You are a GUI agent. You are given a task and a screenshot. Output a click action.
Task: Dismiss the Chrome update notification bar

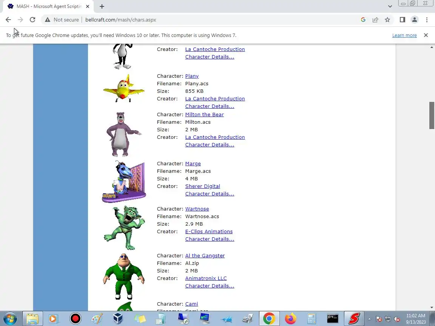[426, 35]
